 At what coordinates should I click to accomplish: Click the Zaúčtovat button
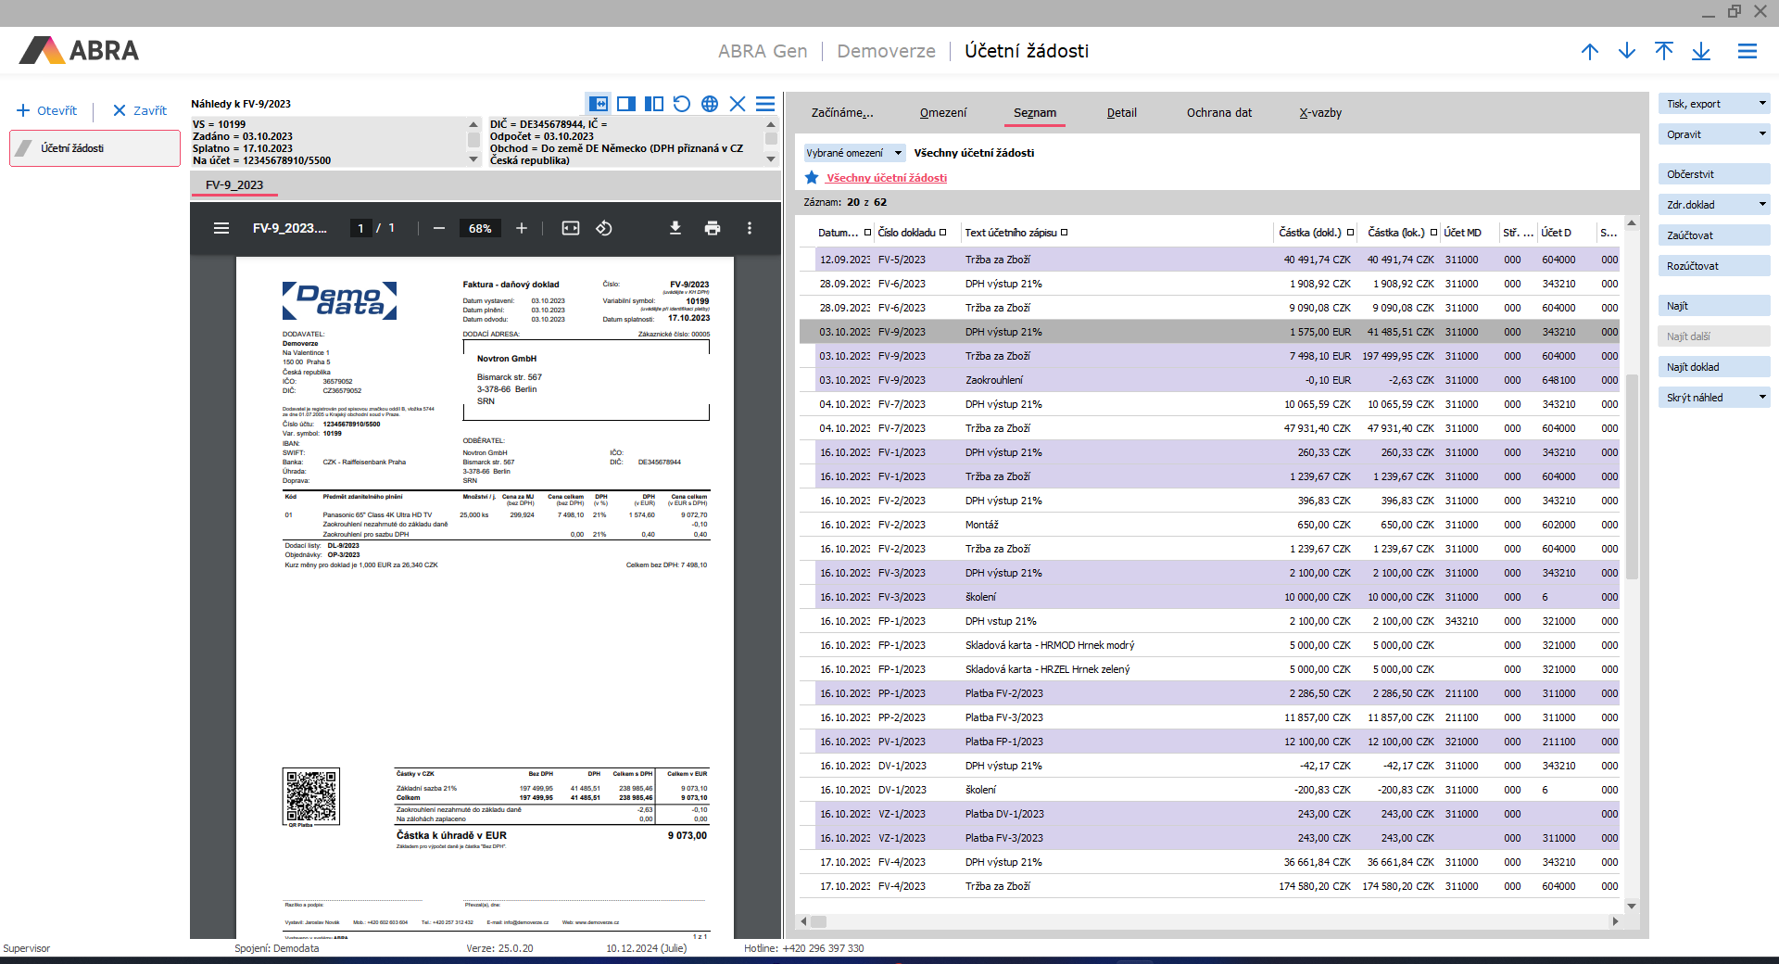point(1712,235)
